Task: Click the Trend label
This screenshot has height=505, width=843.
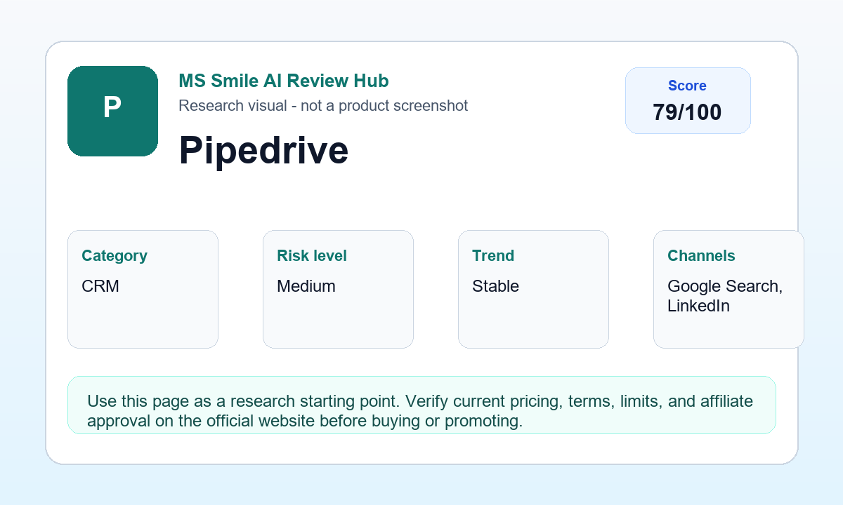Action: pyautogui.click(x=493, y=255)
